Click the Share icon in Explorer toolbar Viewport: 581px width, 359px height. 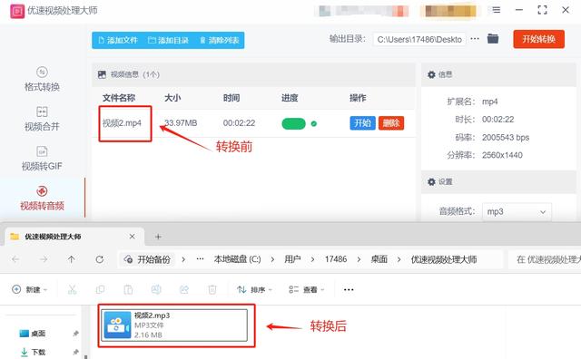[x=184, y=289]
